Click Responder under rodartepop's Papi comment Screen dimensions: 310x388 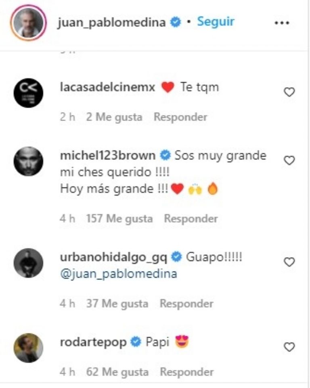click(x=187, y=372)
